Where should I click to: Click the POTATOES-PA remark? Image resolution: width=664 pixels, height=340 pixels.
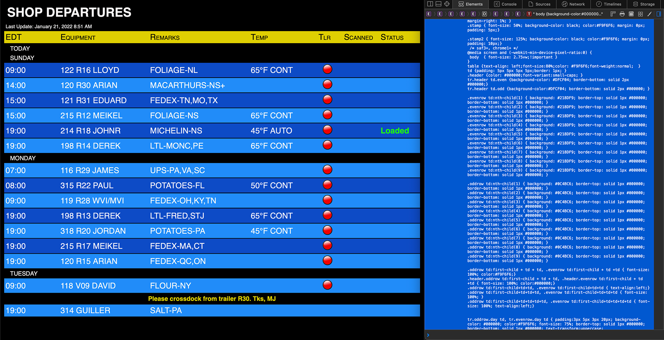pos(177,231)
